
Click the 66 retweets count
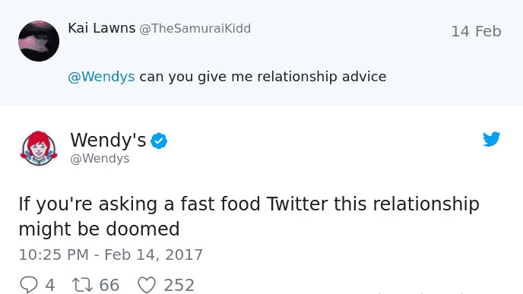pyautogui.click(x=109, y=286)
